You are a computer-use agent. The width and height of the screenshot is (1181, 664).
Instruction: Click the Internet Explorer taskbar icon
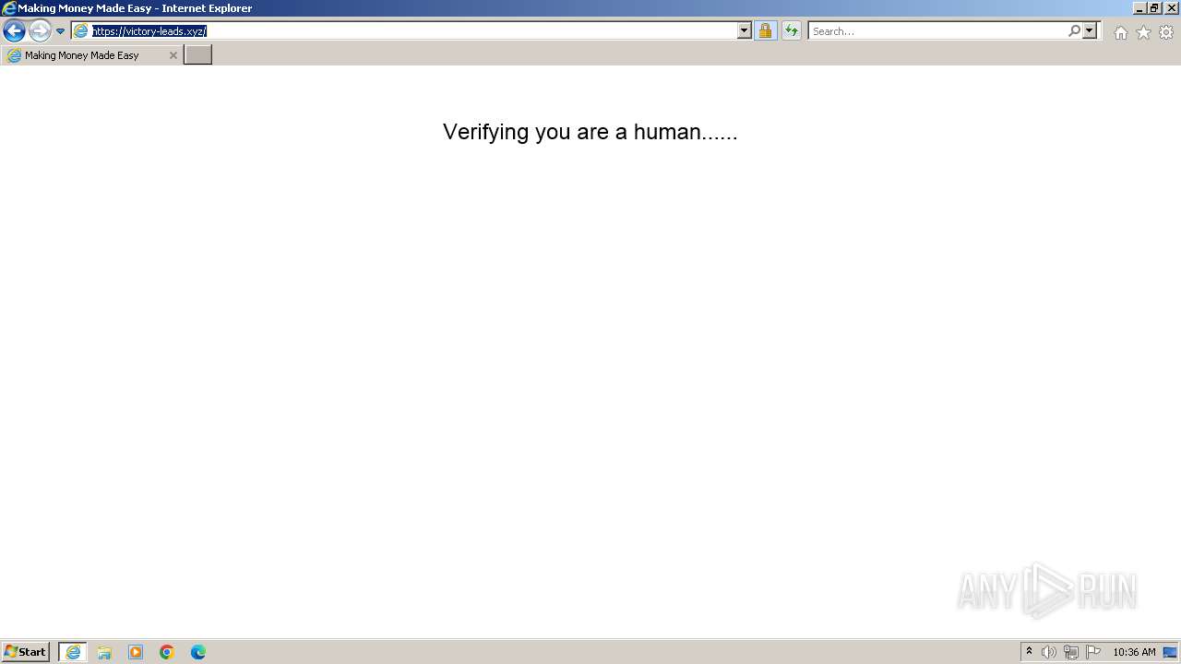pyautogui.click(x=73, y=652)
